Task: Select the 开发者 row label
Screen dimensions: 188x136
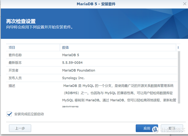Action: pos(14,70)
